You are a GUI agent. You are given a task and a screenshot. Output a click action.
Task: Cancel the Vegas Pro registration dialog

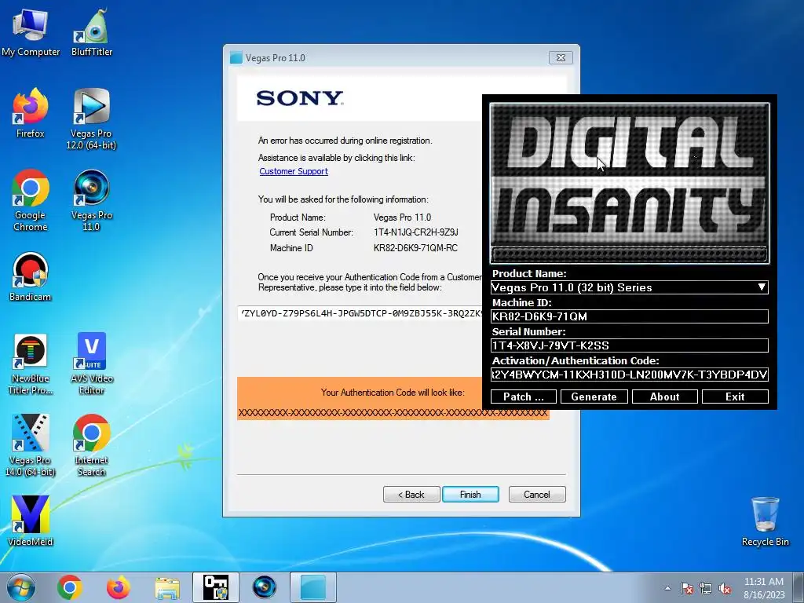[537, 495]
